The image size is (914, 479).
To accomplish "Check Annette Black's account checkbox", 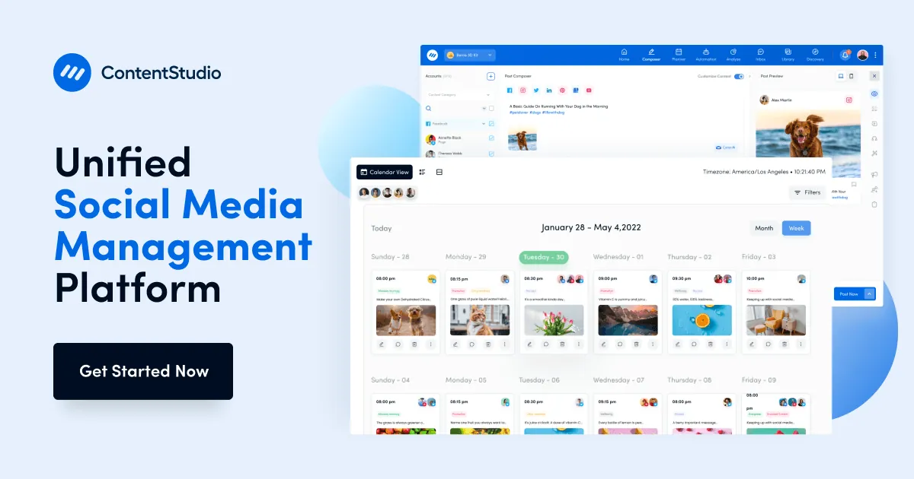I will [x=491, y=138].
